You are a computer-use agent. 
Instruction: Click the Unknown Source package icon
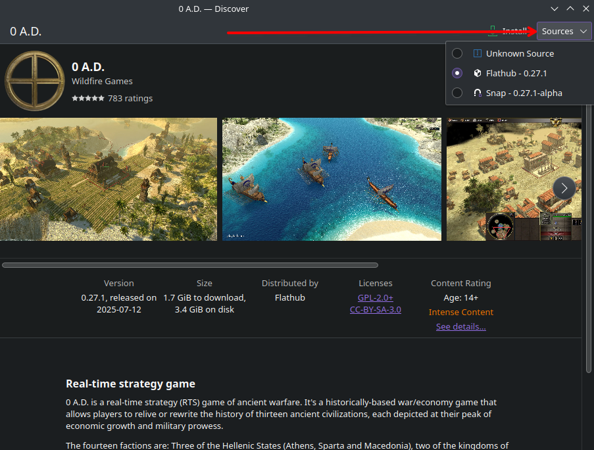tap(478, 53)
